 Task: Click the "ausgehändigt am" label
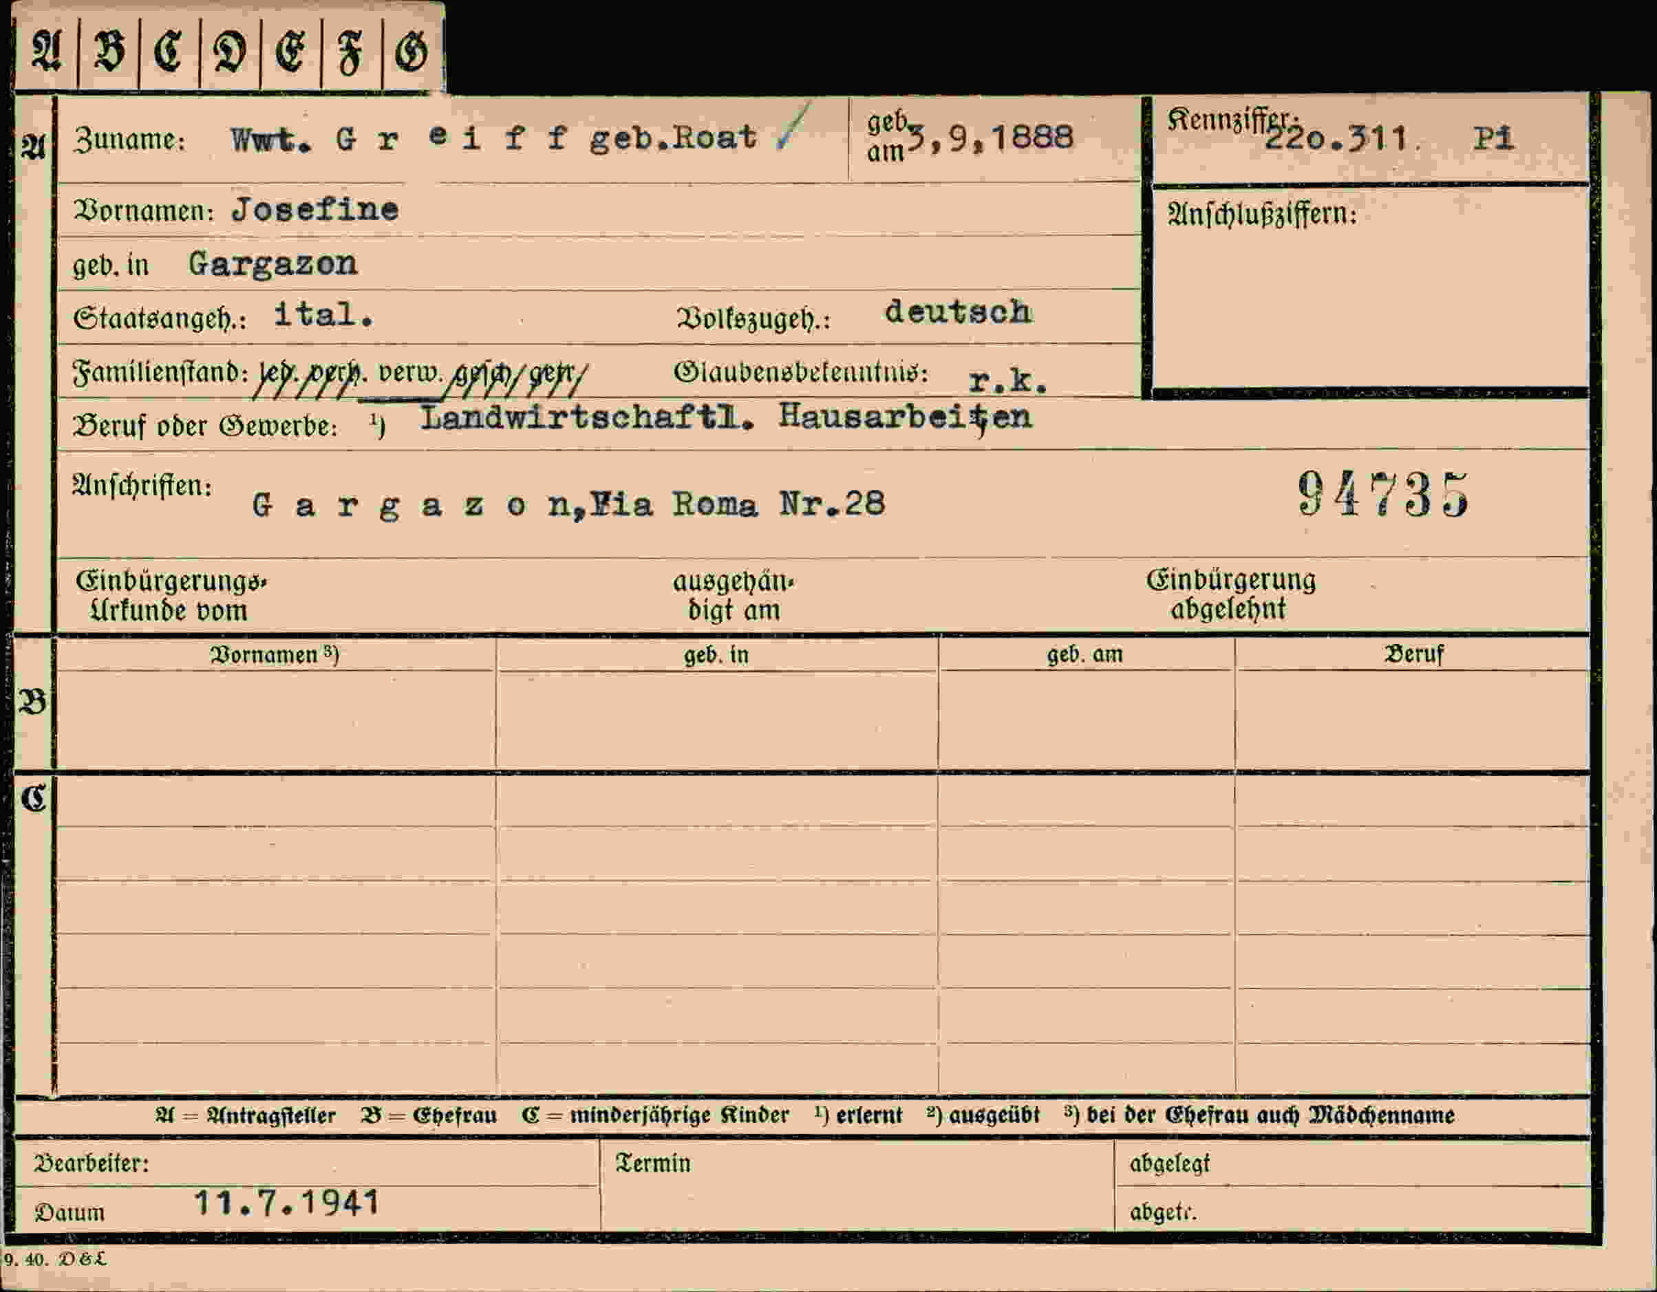point(734,596)
